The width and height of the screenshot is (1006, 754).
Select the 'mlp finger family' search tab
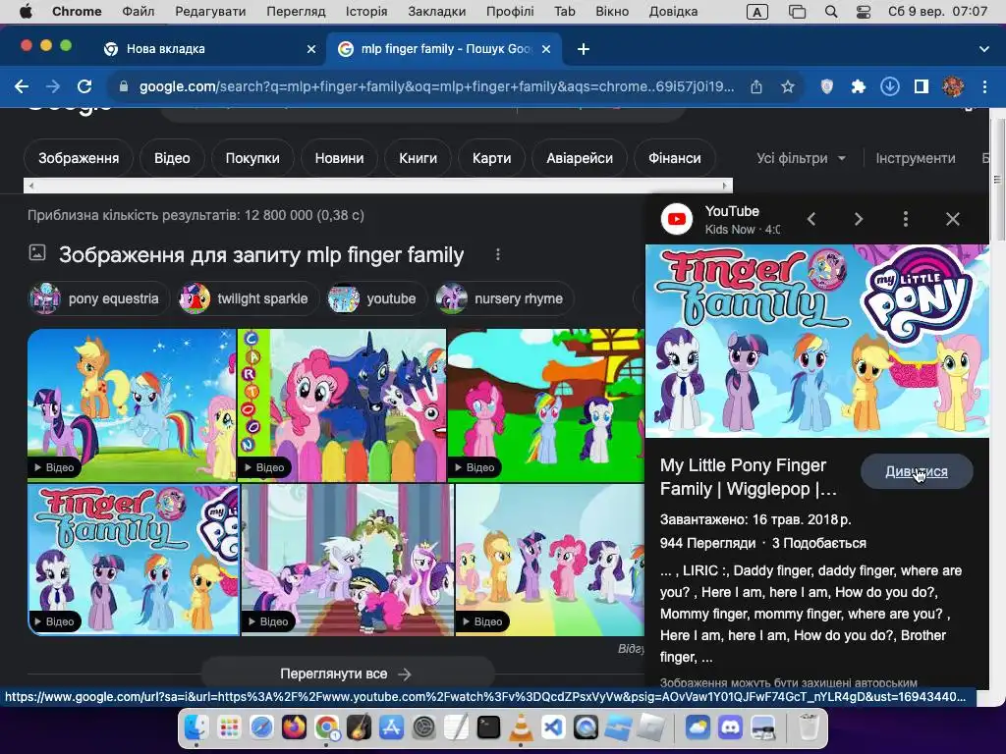click(x=445, y=49)
